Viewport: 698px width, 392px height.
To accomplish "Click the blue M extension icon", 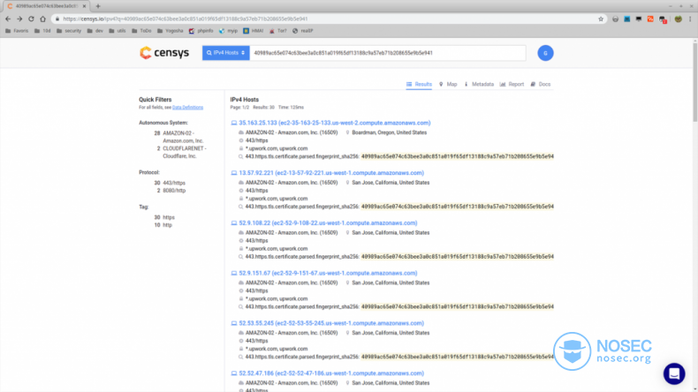I will pyautogui.click(x=626, y=19).
